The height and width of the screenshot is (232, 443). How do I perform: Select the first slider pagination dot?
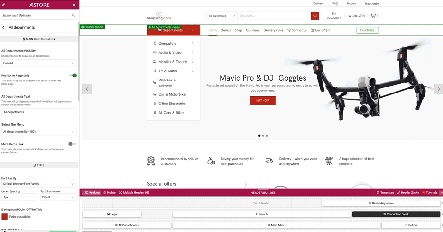click(259, 136)
